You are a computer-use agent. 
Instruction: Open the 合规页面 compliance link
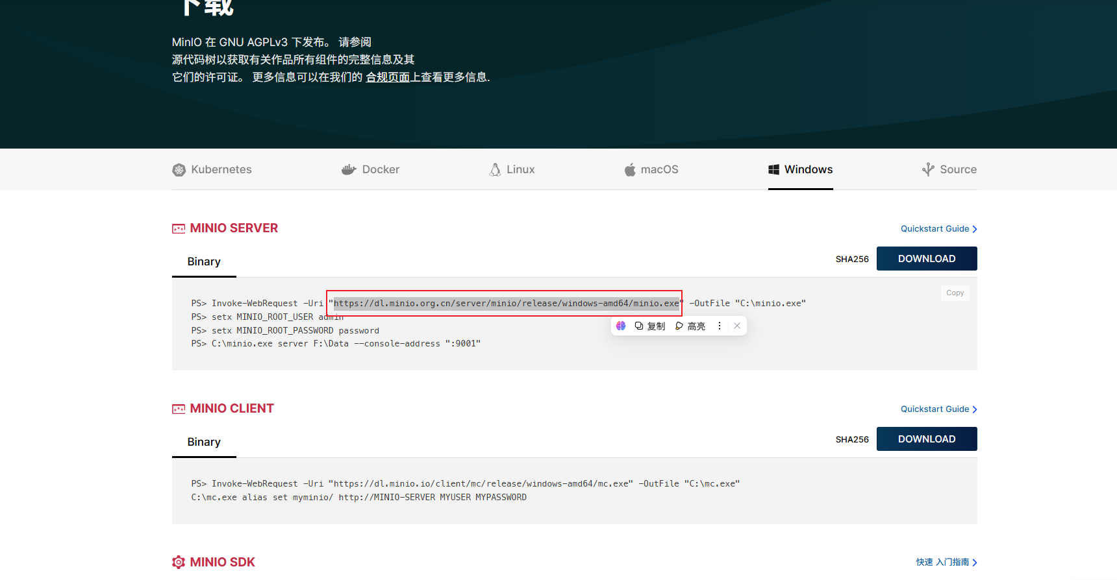point(388,77)
